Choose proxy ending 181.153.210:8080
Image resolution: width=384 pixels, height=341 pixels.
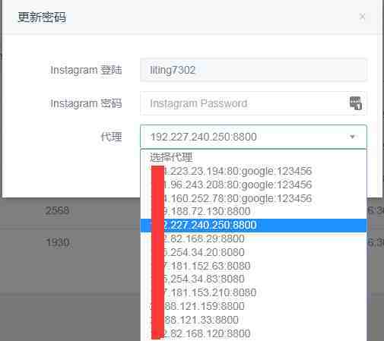click(x=253, y=292)
